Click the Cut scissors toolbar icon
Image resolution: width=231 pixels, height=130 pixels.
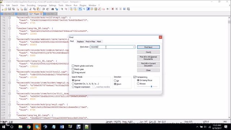30,9
